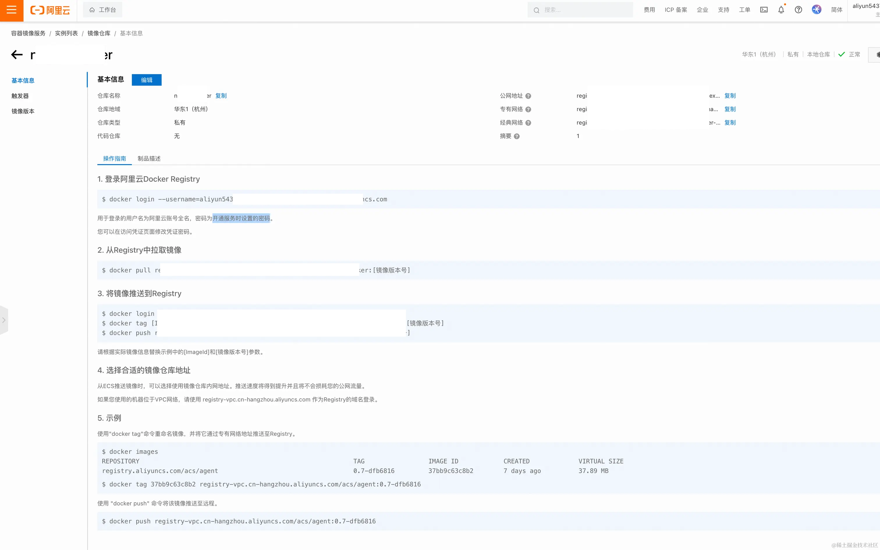Switch to the 制品描述 tab
Screen dimensions: 880x550
[149, 159]
